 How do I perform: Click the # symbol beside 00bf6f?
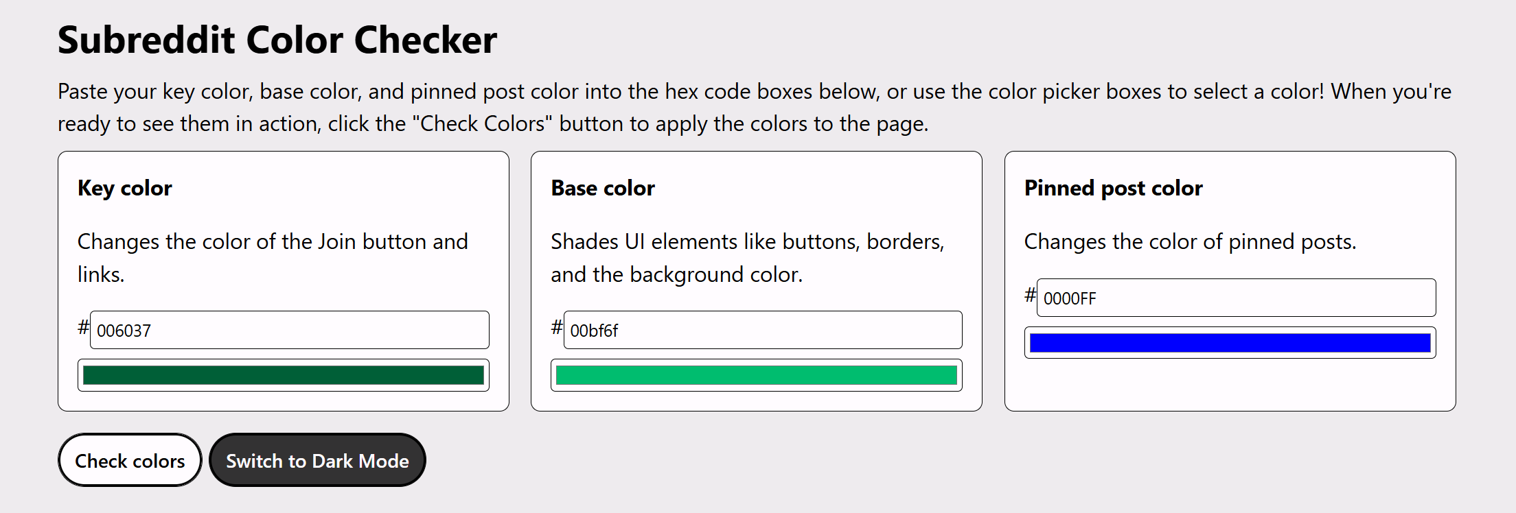click(x=557, y=327)
